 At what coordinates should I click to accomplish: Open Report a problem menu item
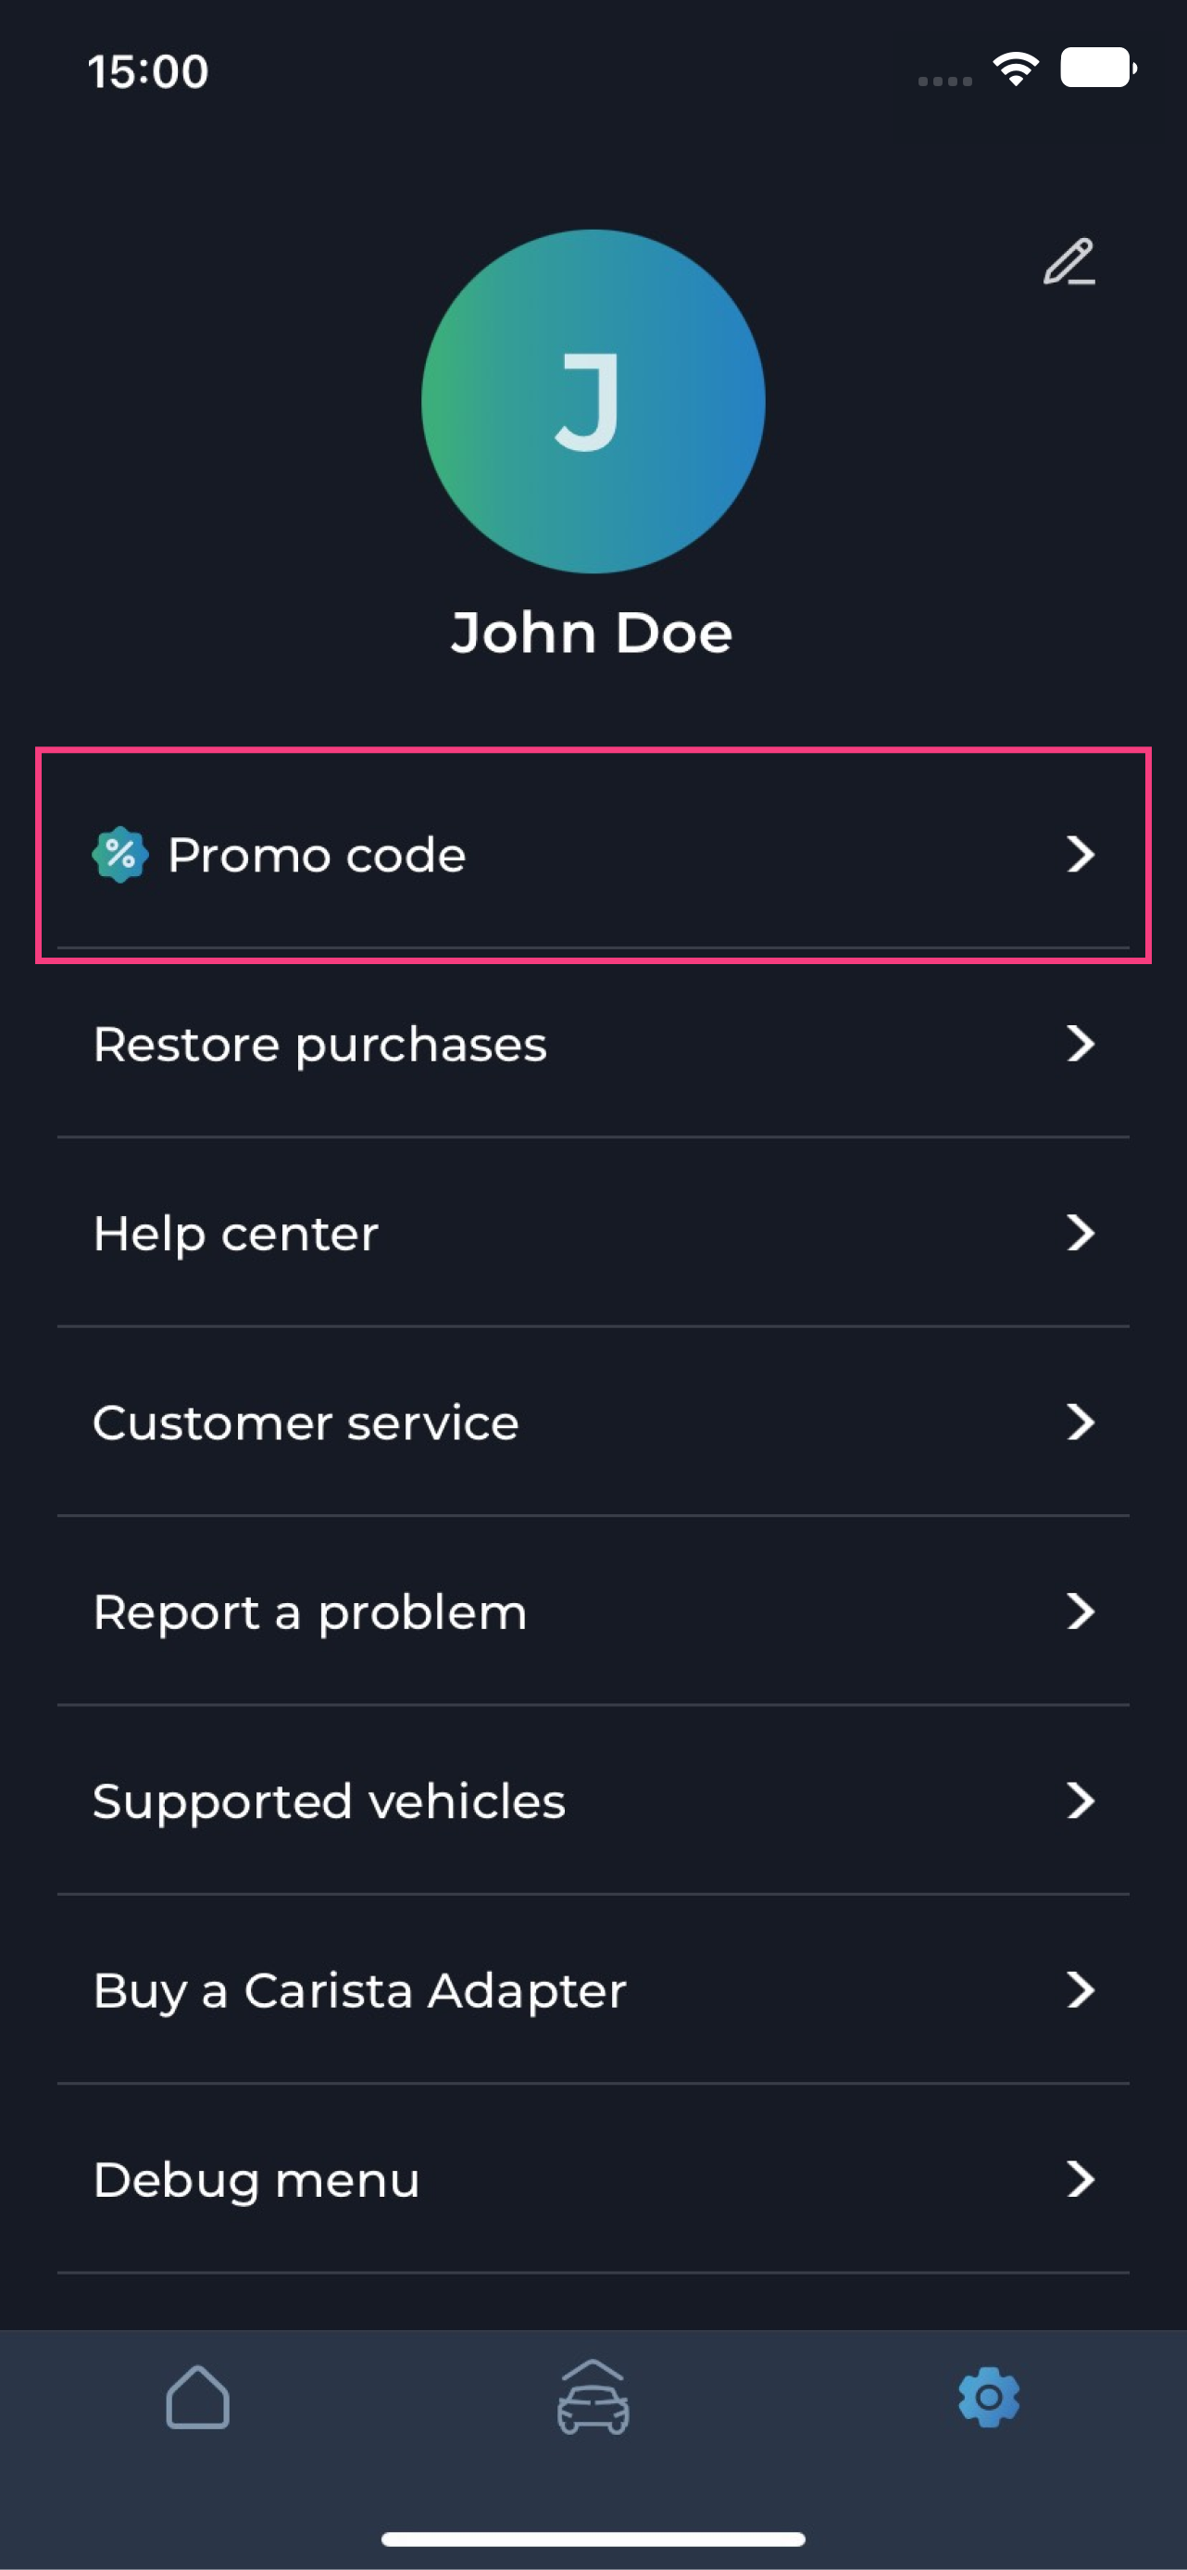click(593, 1611)
